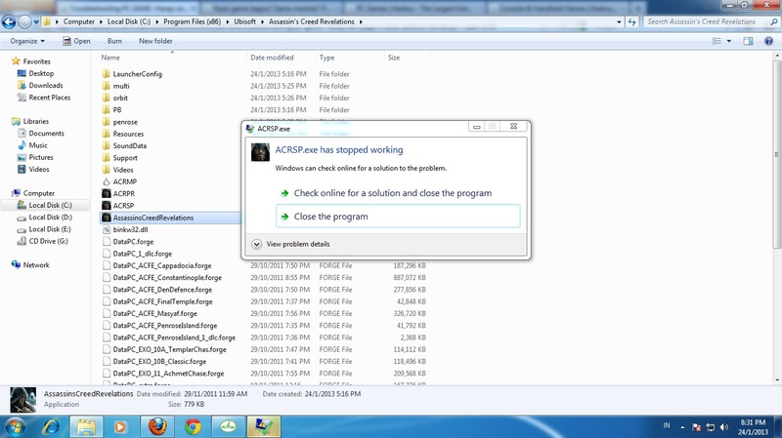Click Computer in the address breadcrumb
782x438 pixels.
click(79, 21)
